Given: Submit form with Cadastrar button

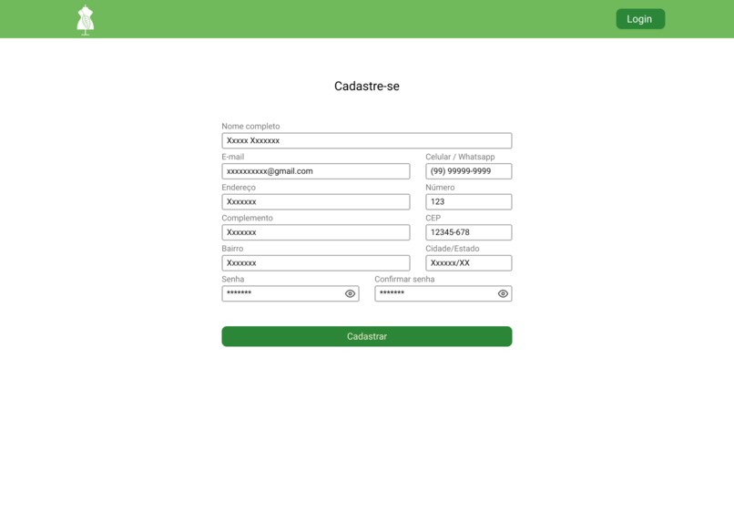Looking at the screenshot, I should point(366,336).
